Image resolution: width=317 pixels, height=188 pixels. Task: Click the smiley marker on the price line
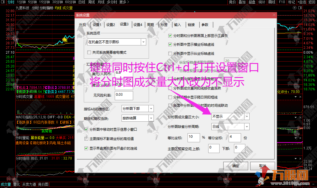65,40
